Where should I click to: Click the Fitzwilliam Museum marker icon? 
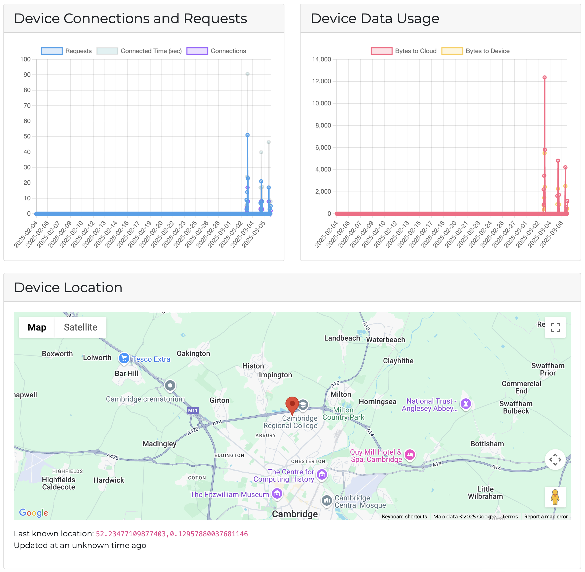[277, 493]
